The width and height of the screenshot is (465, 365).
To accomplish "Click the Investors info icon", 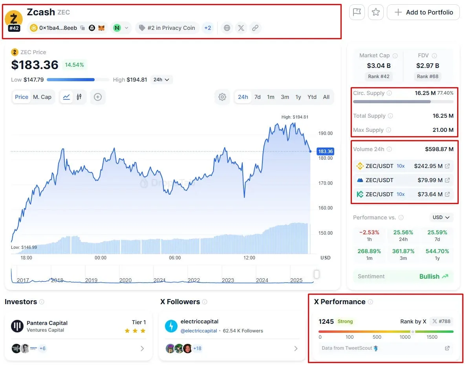I will [x=42, y=302].
